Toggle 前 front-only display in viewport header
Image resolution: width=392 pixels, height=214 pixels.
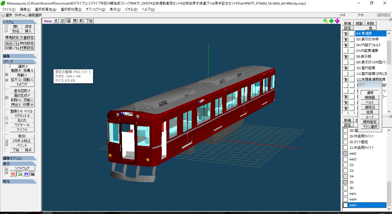click(x=81, y=21)
